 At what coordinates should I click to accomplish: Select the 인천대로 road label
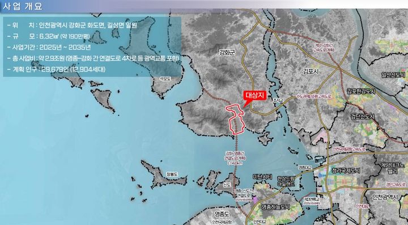click(363, 206)
